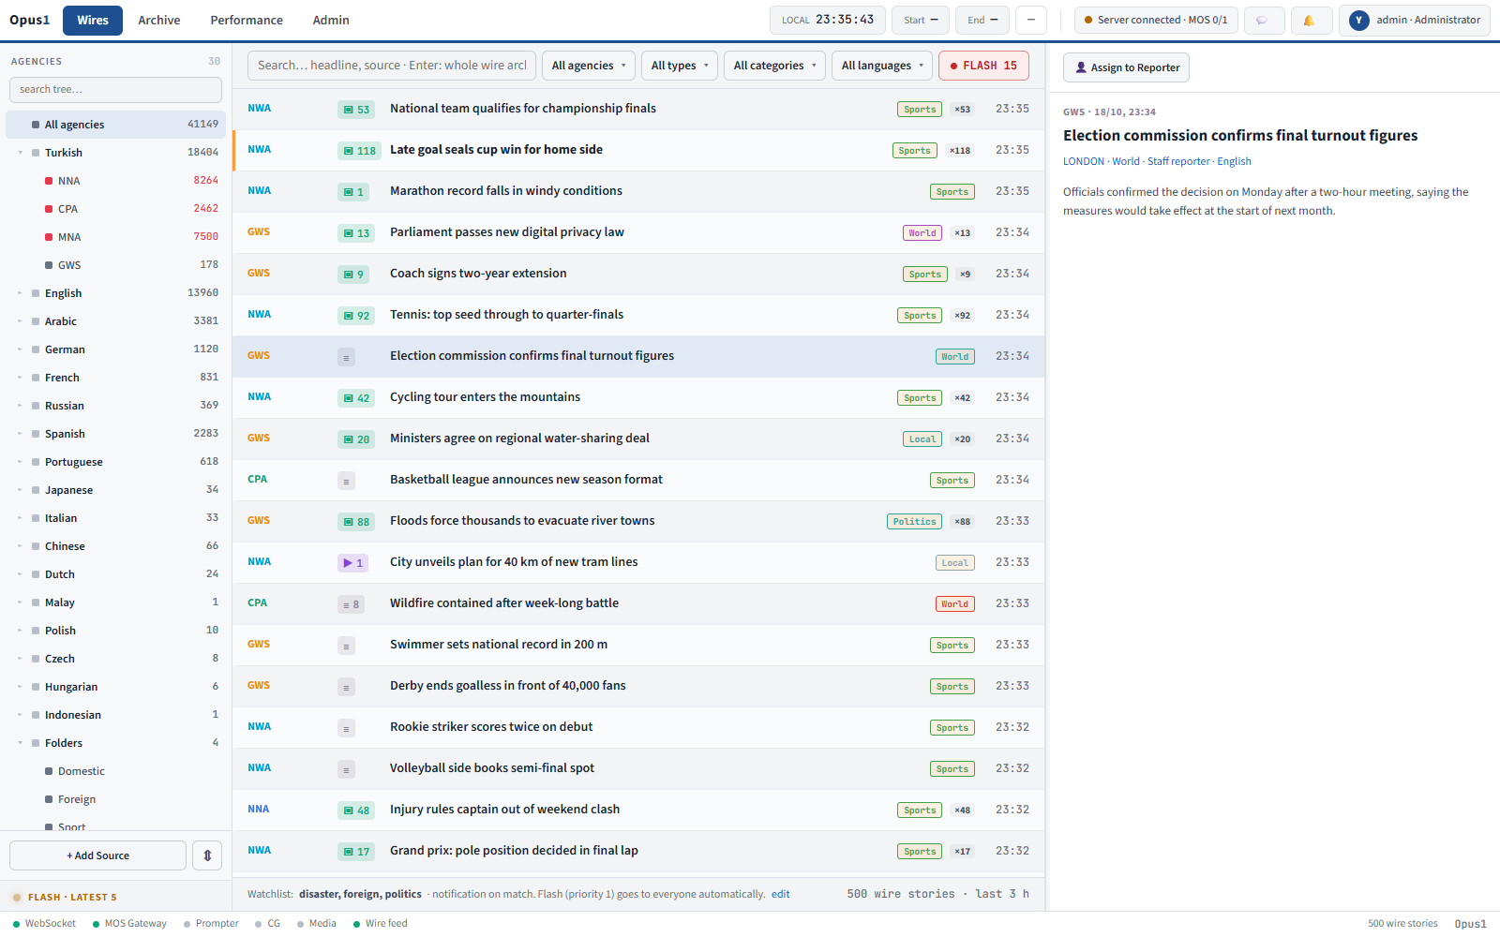This screenshot has height=937, width=1500.
Task: Collapse the Turkish agency group
Action: pos(20,153)
